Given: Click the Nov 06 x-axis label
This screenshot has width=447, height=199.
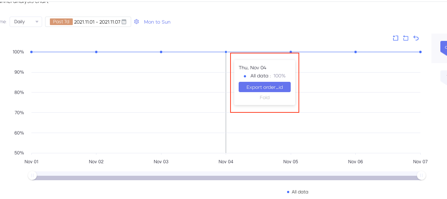Looking at the screenshot, I should (x=355, y=162).
